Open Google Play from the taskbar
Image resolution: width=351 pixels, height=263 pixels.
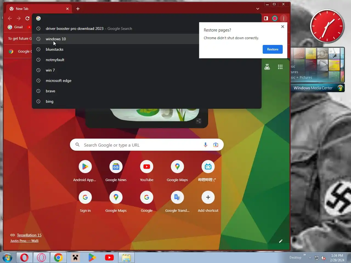(92, 258)
